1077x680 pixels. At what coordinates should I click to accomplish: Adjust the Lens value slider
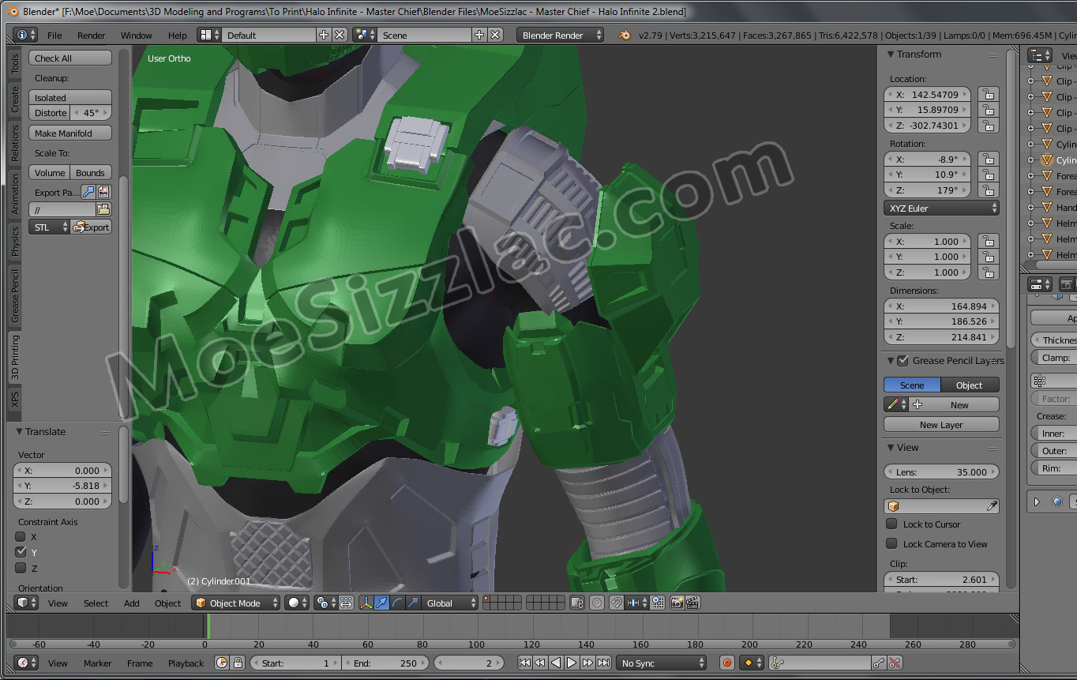coord(941,472)
